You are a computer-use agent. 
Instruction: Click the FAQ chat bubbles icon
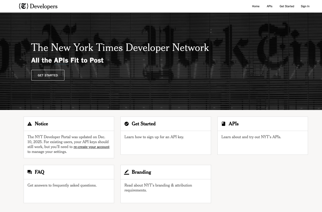point(30,172)
